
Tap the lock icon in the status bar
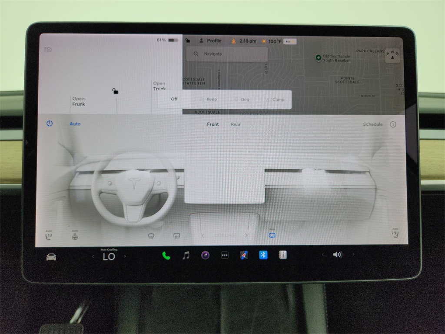pyautogui.click(x=188, y=40)
